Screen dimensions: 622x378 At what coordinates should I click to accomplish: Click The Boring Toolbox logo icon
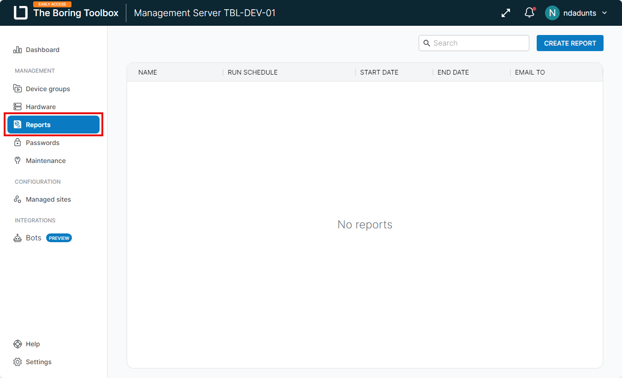[x=21, y=13]
